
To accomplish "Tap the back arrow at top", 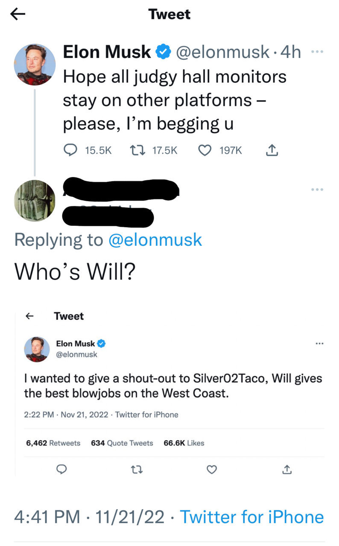I will pyautogui.click(x=18, y=14).
